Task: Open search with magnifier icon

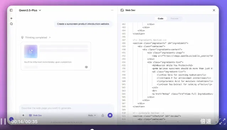Action: [x=11, y=24]
